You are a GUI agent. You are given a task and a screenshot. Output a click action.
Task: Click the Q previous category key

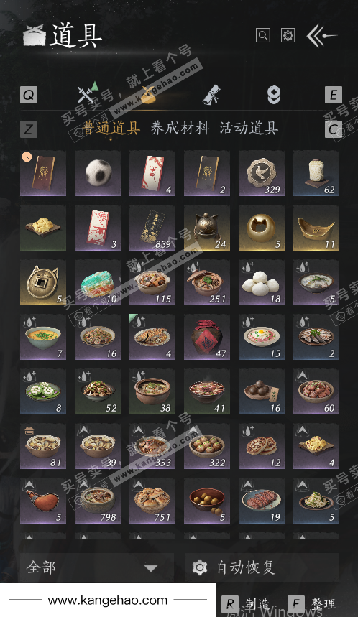29,95
